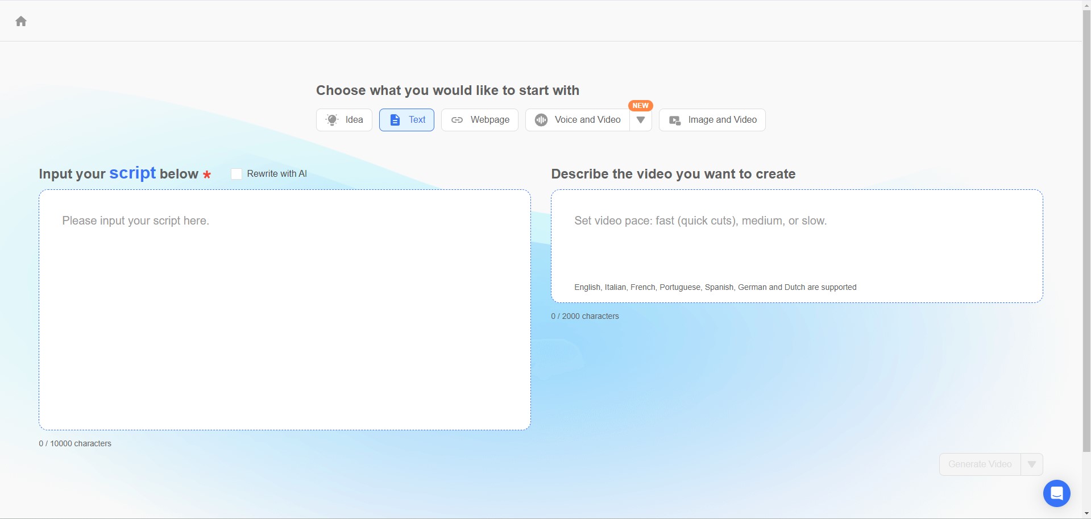This screenshot has height=519, width=1091.
Task: Click the scrollbar down arrow
Action: point(1086,514)
